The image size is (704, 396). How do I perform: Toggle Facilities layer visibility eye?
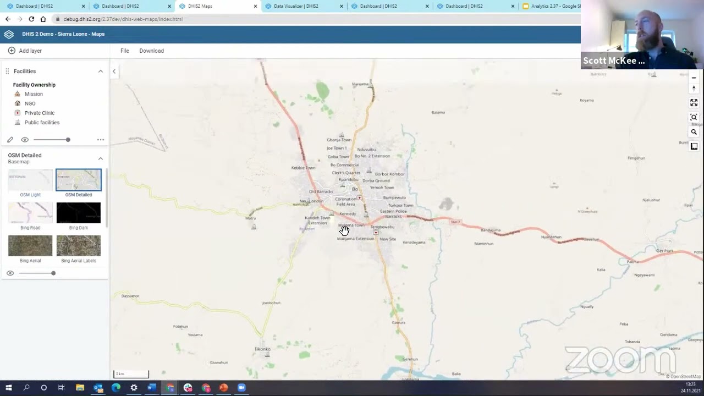pos(25,140)
